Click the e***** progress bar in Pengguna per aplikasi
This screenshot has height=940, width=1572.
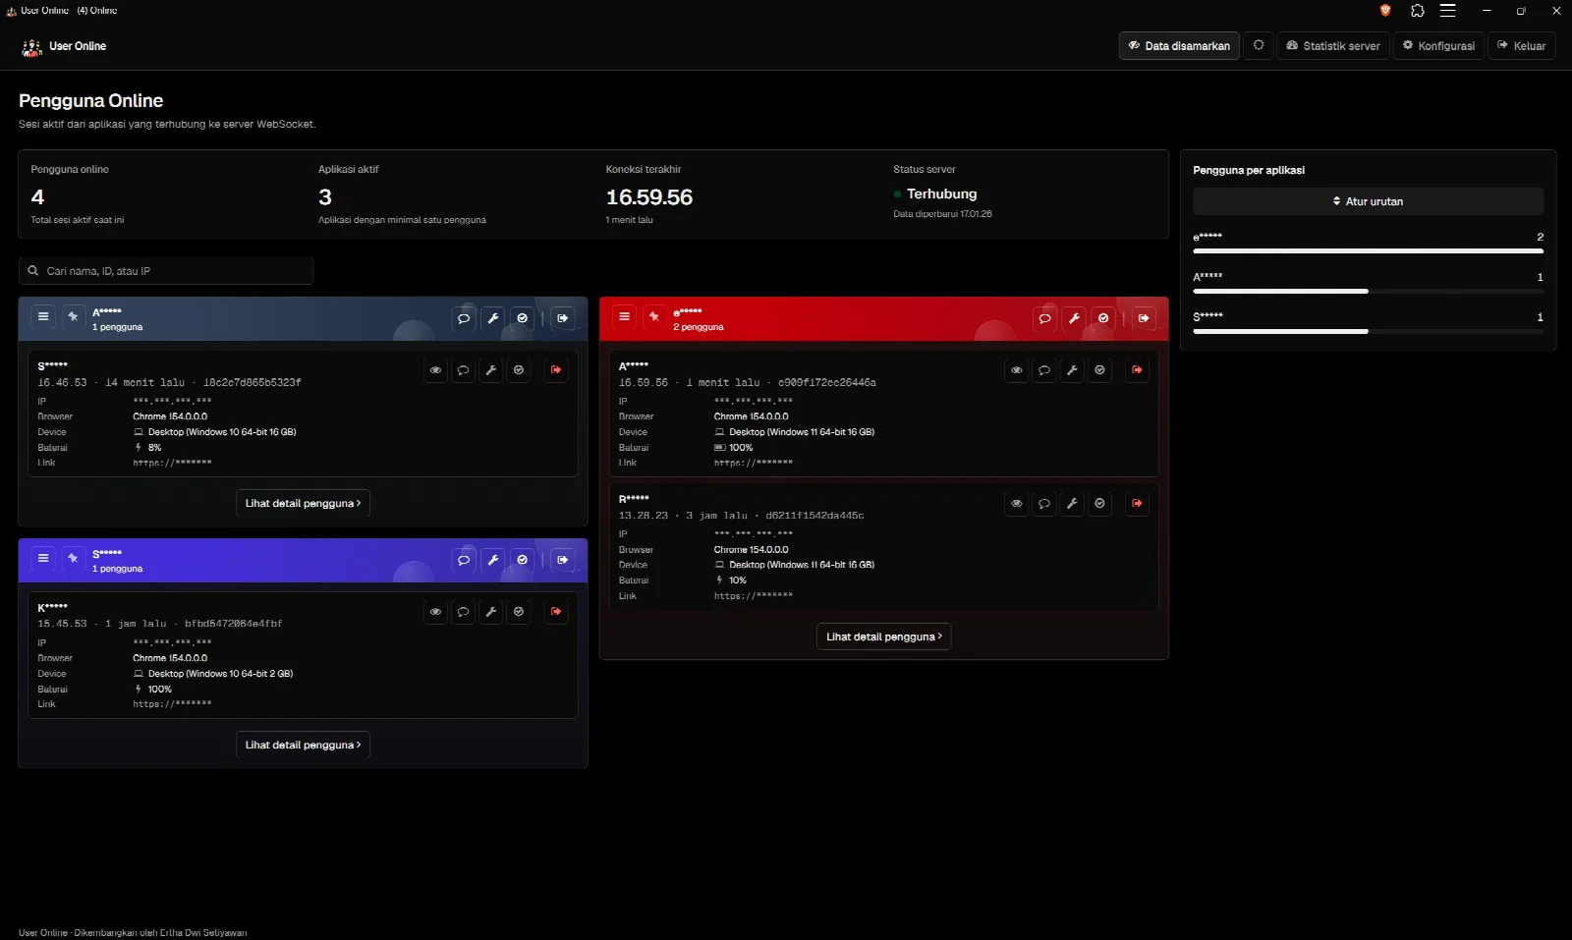1368,251
